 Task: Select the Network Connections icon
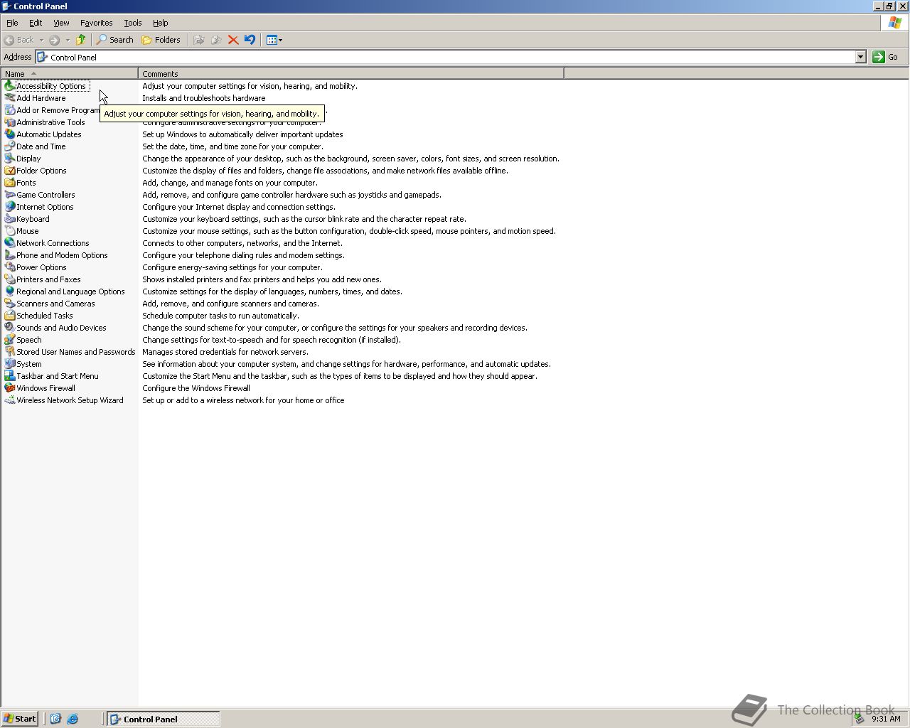coord(10,243)
